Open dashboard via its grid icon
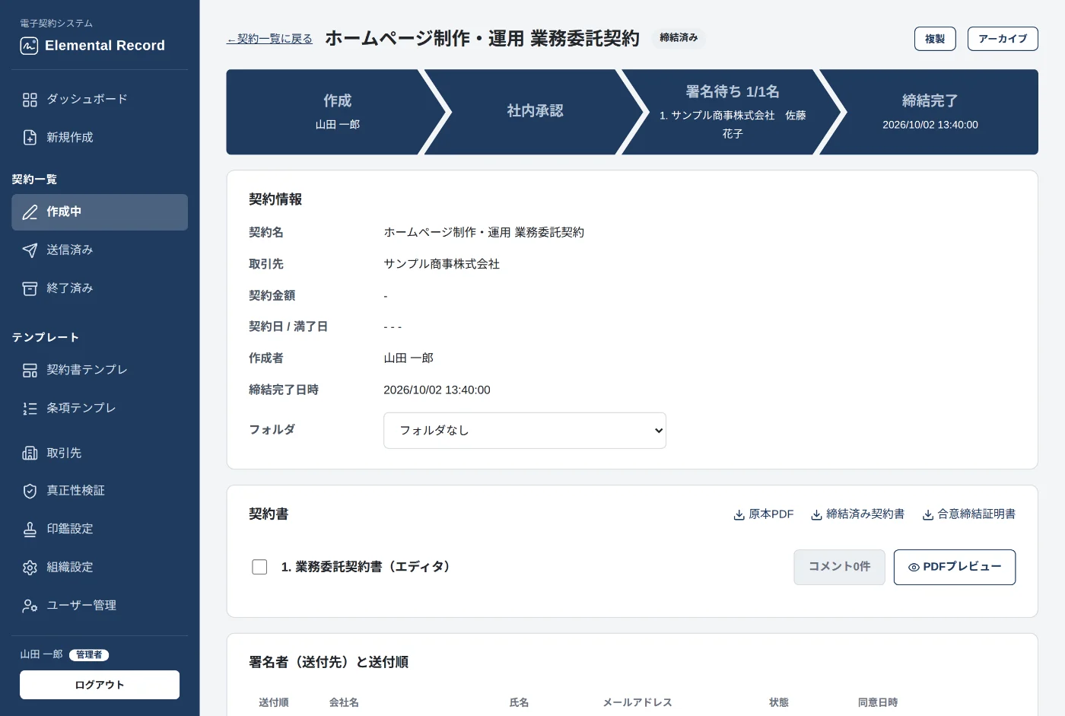1065x716 pixels. click(x=30, y=100)
